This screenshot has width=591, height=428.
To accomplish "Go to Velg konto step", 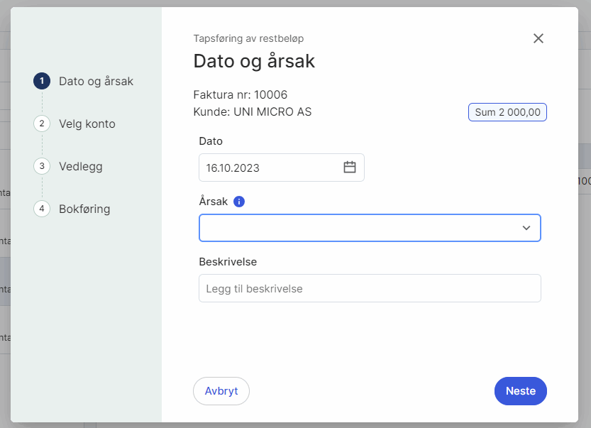I will (x=87, y=124).
